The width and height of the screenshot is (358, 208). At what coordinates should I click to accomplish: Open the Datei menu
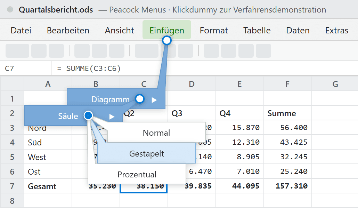pyautogui.click(x=21, y=30)
